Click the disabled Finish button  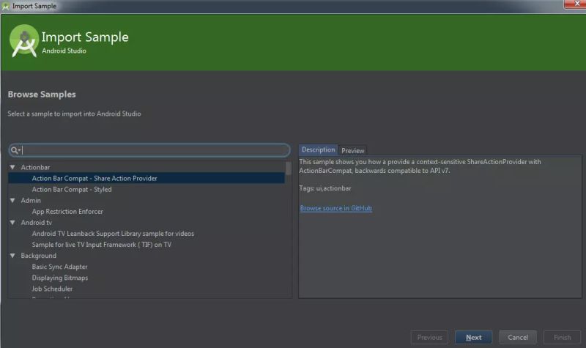(x=562, y=337)
